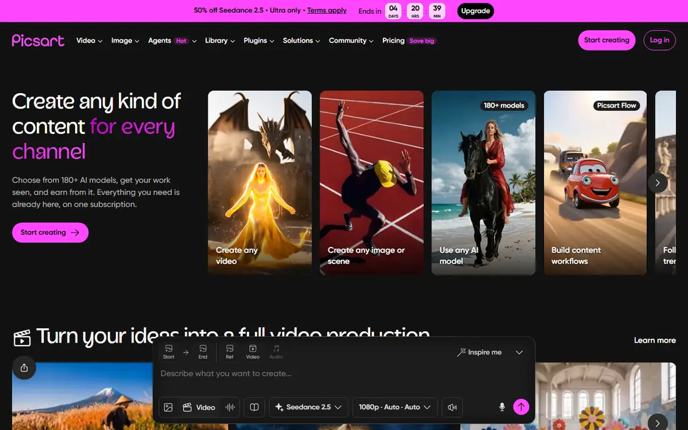Open the Library menu
Viewport: 688px width, 430px height.
[x=220, y=41]
